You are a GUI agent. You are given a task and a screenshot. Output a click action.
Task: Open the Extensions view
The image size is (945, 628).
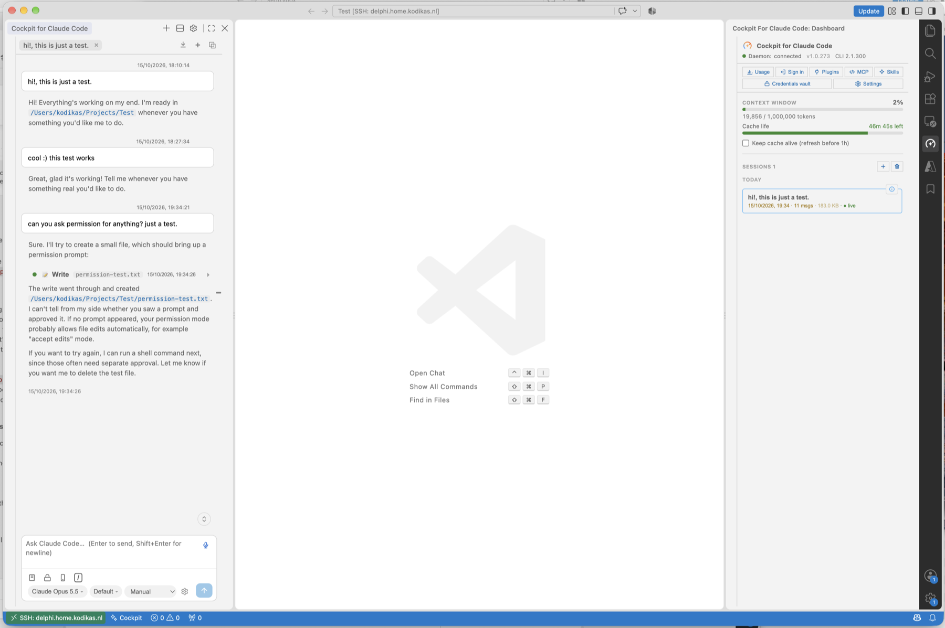click(x=930, y=99)
